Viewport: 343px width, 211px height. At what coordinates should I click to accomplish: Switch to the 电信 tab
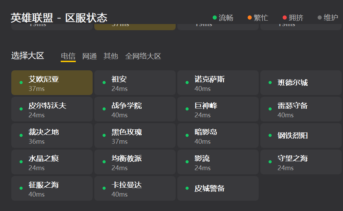pos(68,56)
